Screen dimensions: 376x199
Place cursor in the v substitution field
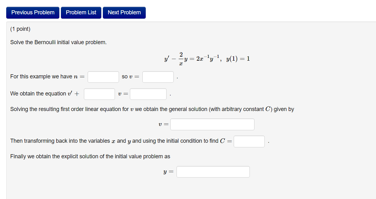point(158,77)
